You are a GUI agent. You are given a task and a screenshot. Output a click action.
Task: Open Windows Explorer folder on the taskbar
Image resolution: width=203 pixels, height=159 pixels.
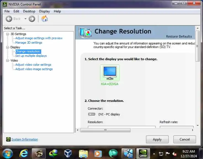click(x=83, y=154)
